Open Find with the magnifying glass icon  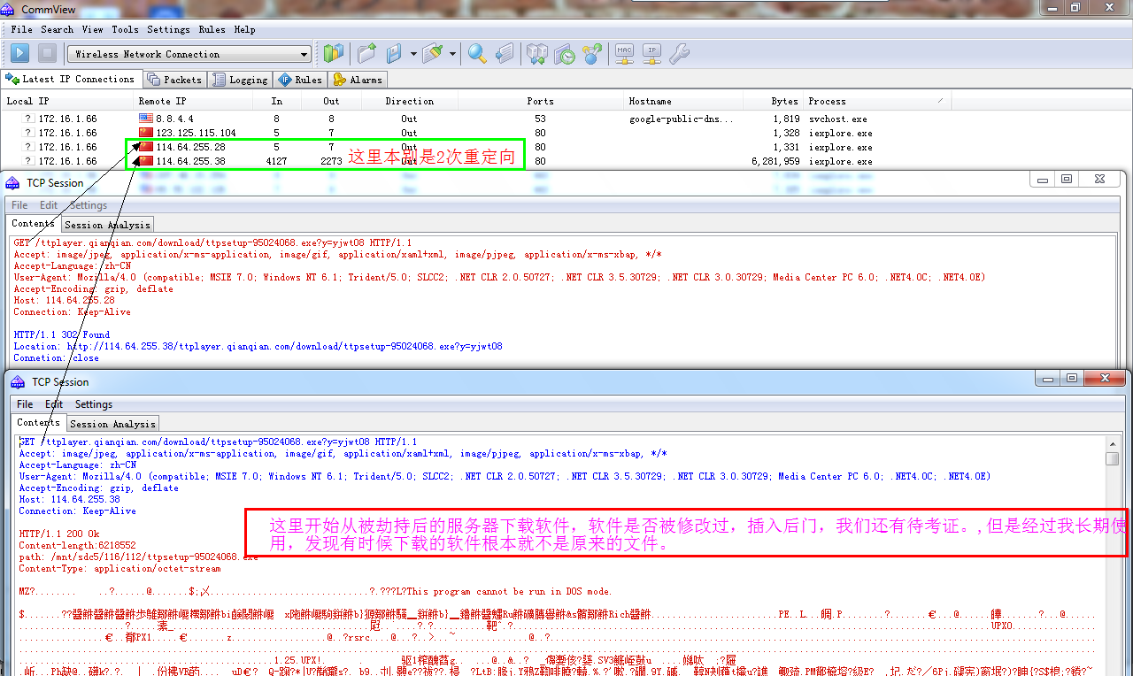coord(477,54)
